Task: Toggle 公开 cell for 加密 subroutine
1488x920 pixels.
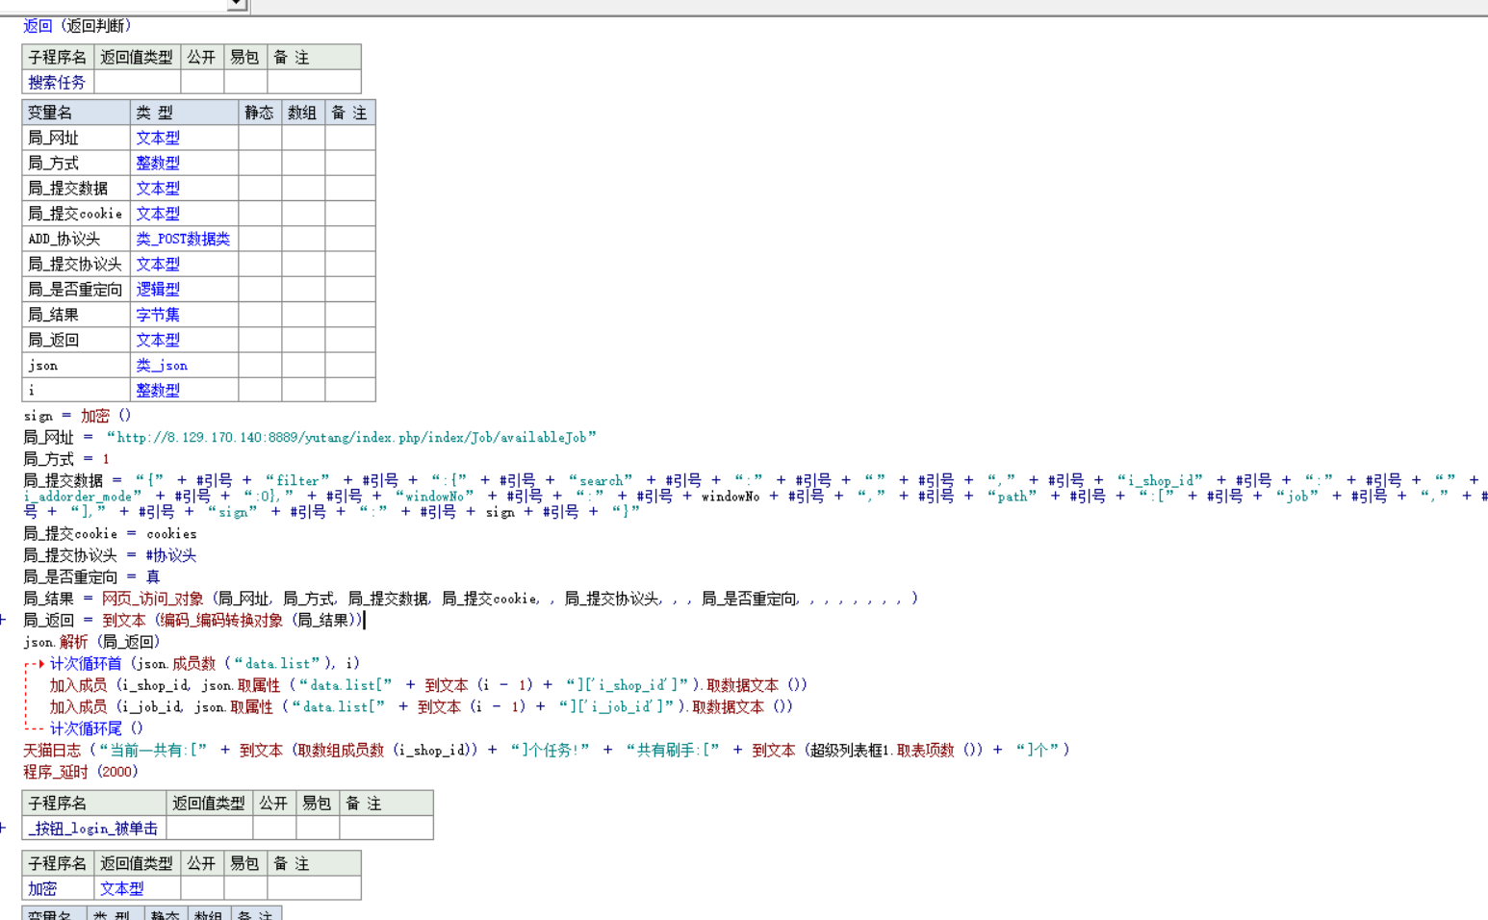Action: tap(202, 889)
